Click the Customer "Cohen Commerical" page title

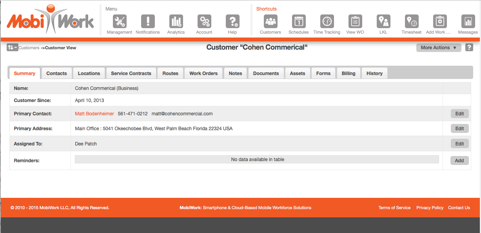(x=257, y=47)
